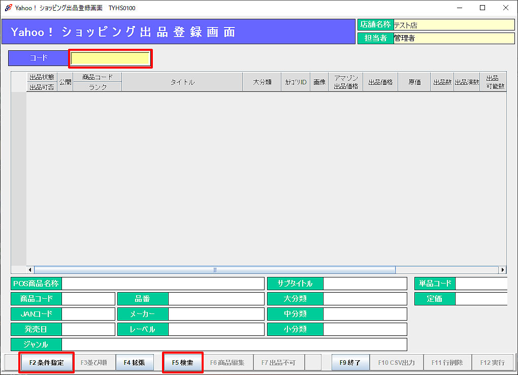Image resolution: width=518 pixels, height=375 pixels.
Task: Click the POS商品名称 text field
Action: [163, 284]
